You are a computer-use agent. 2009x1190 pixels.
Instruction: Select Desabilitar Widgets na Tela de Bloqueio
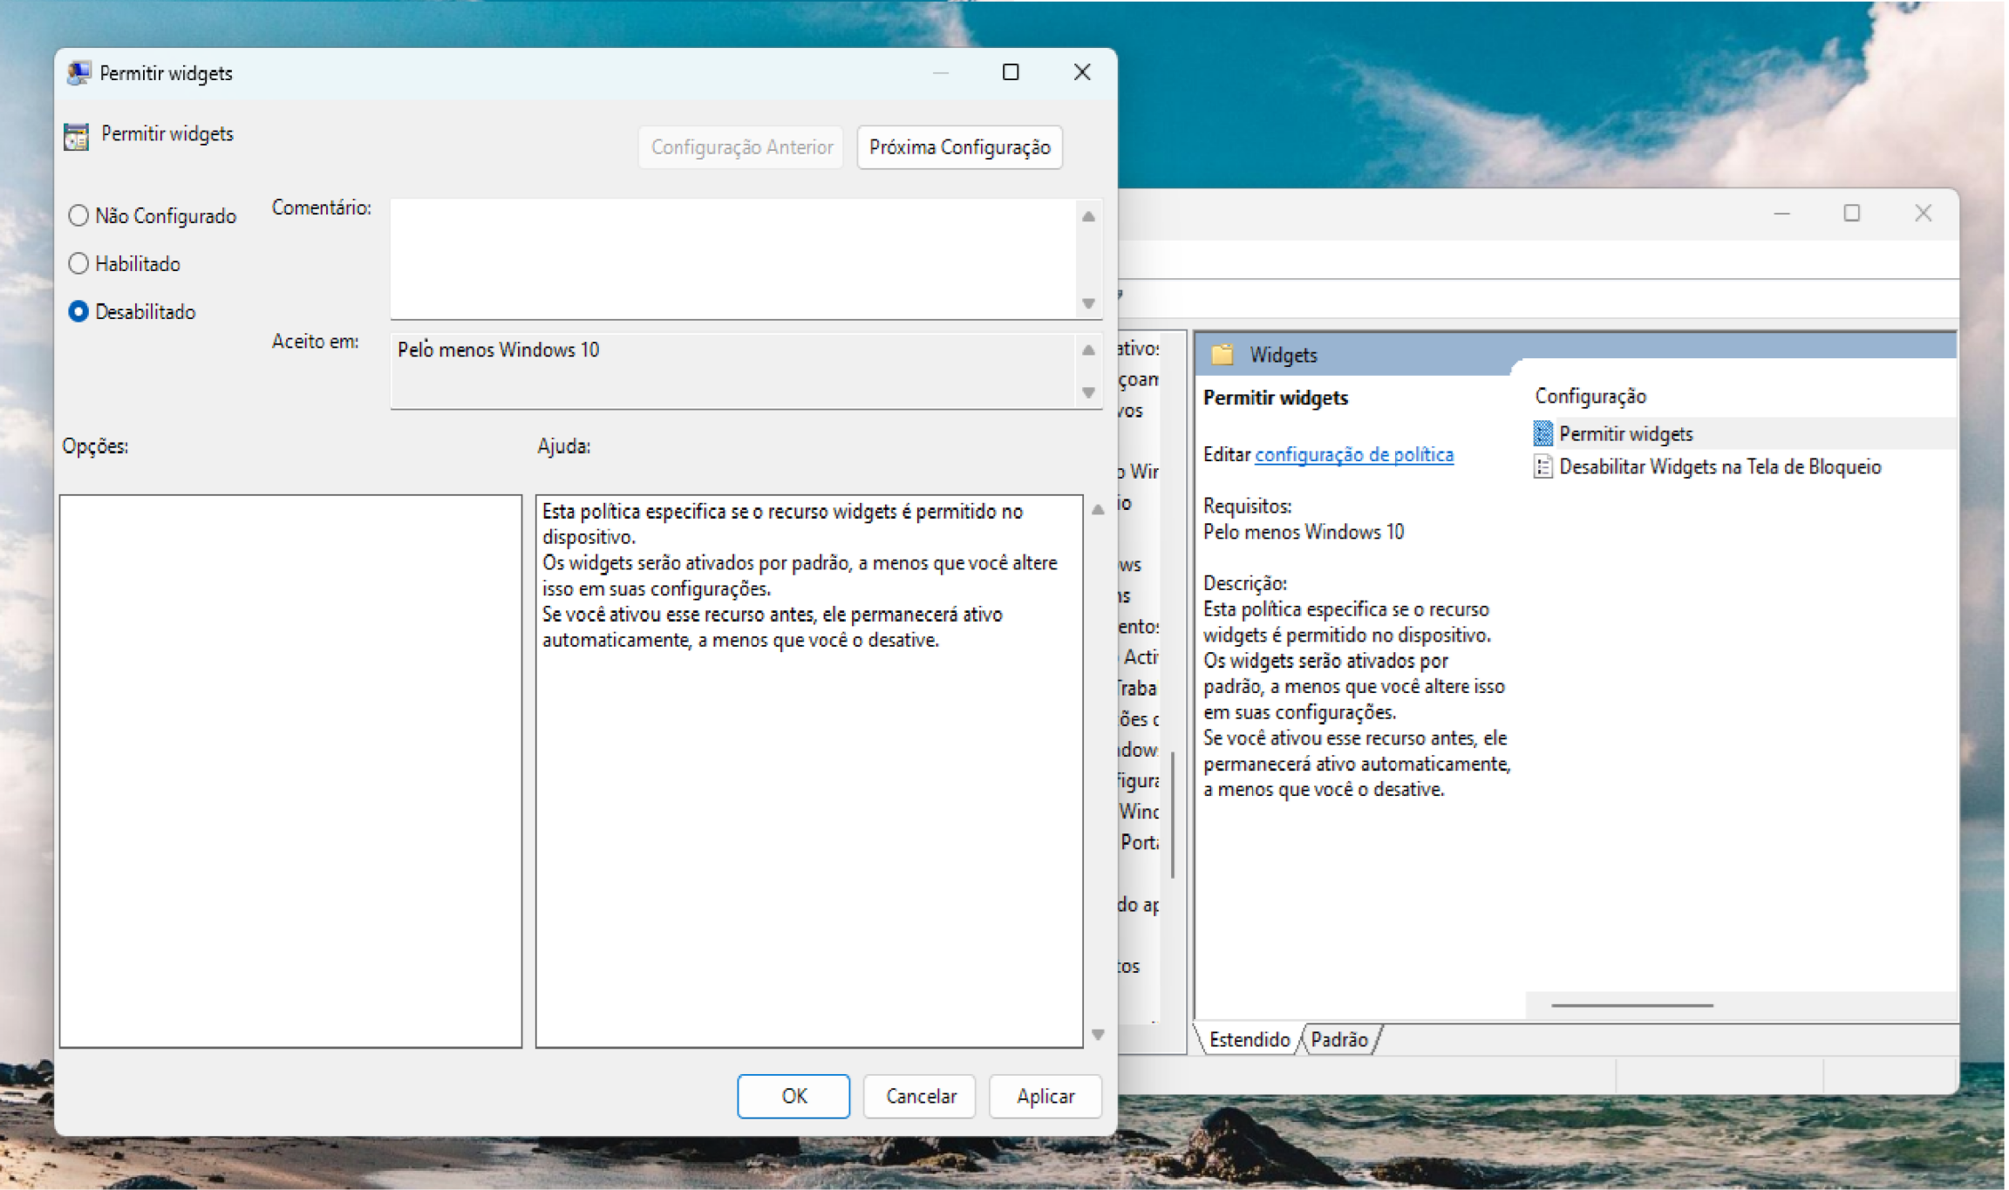coord(1720,466)
